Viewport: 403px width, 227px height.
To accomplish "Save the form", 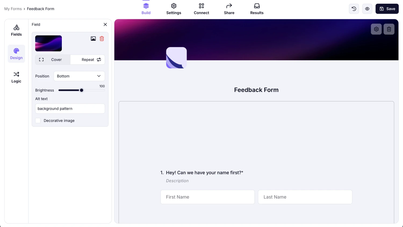I will 387,9.
